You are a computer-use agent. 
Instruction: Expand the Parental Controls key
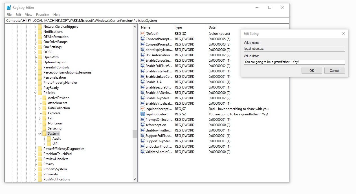coord(35,67)
